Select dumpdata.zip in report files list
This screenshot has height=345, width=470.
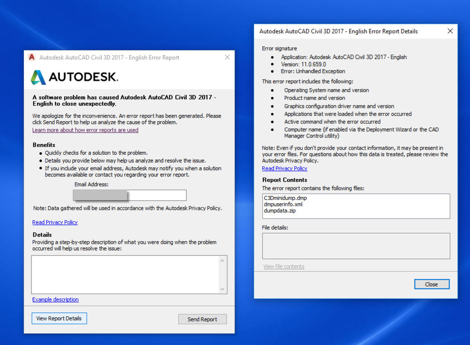pos(280,211)
